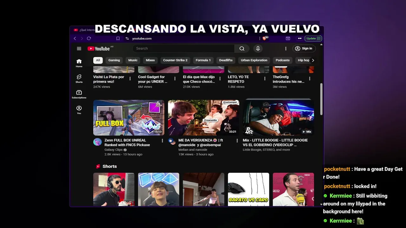Open the YouTube hamburger guide menu

tap(79, 48)
